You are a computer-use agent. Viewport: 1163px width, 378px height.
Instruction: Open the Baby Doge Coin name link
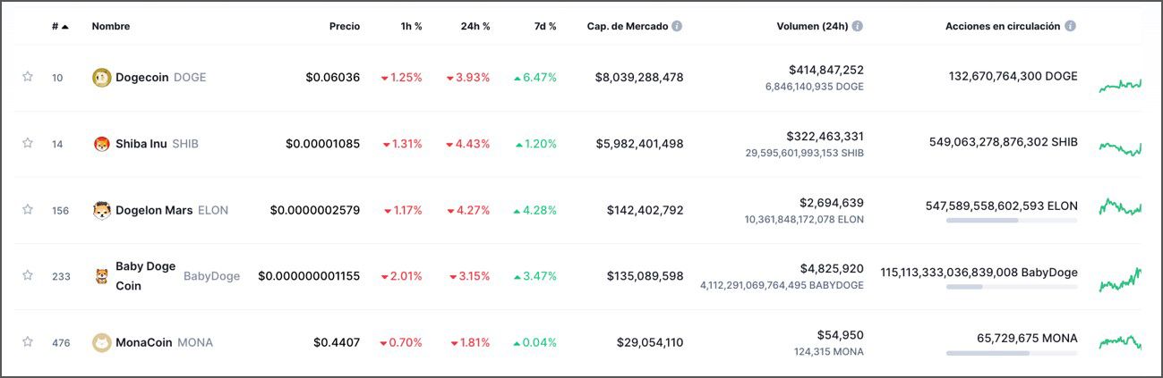pyautogui.click(x=145, y=276)
